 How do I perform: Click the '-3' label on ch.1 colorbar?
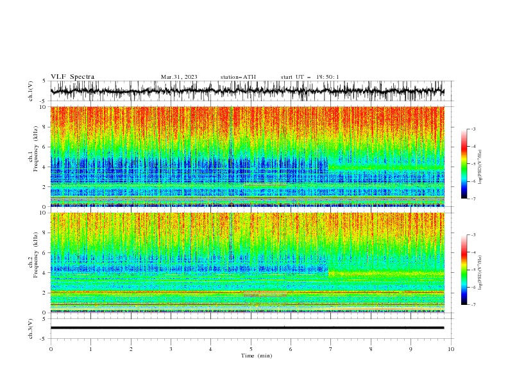click(473, 129)
